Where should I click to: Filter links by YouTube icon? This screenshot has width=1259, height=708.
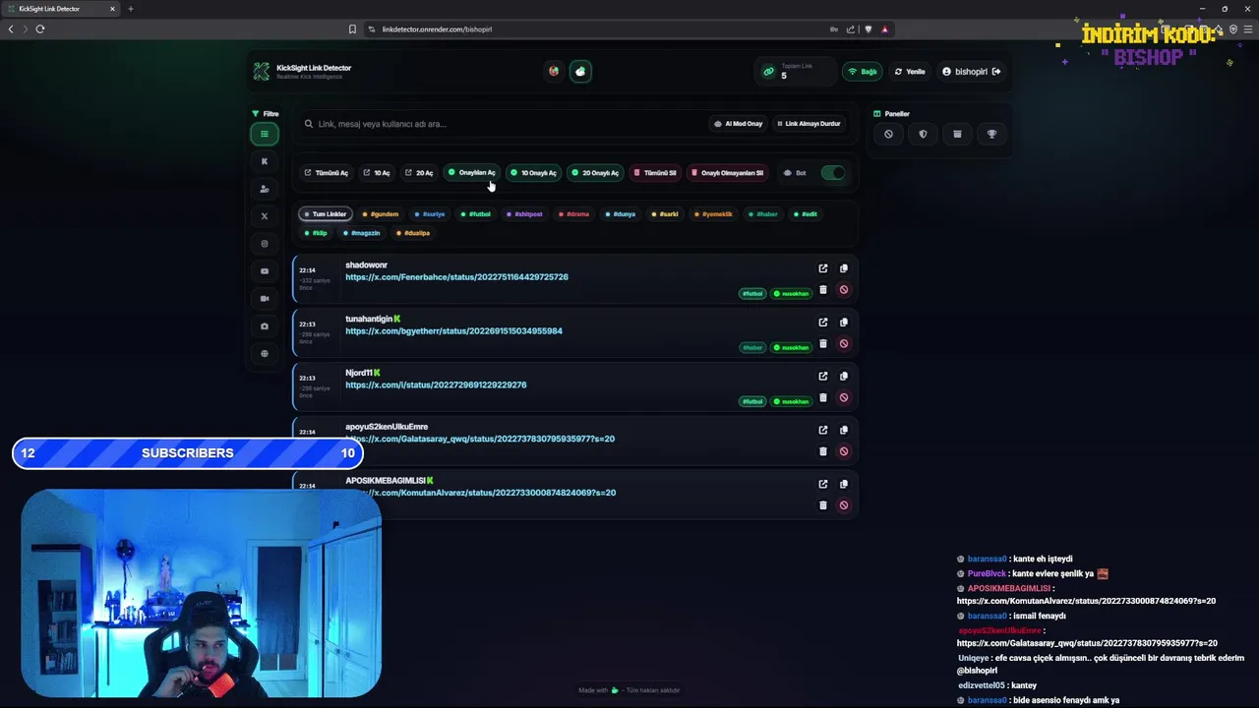tap(264, 271)
